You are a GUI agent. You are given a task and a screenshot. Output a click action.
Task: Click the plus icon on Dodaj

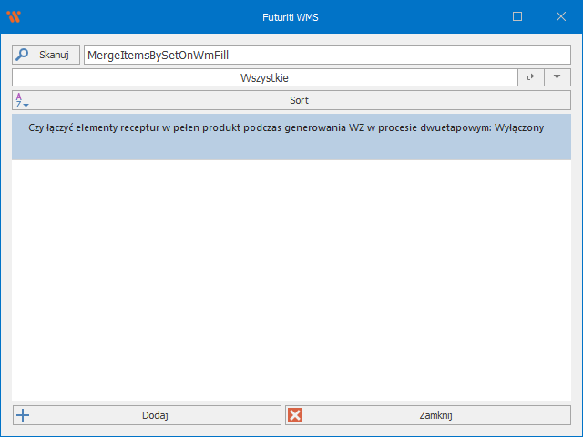pos(24,415)
